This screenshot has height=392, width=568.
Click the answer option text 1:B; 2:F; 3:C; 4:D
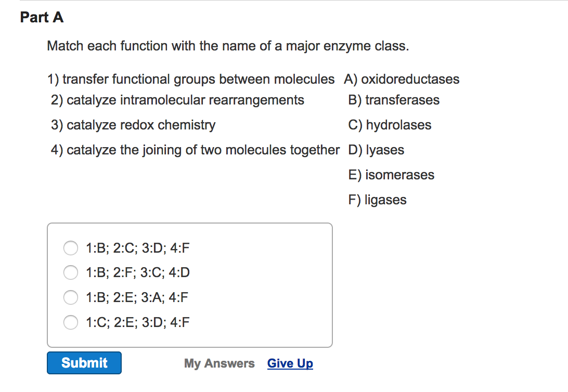coord(138,272)
